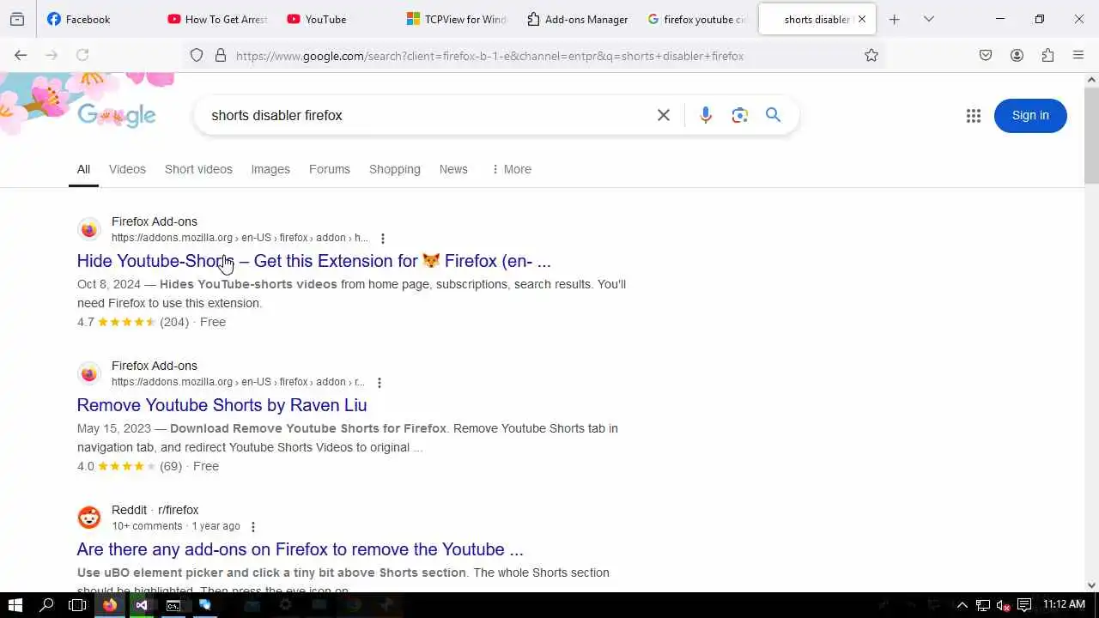This screenshot has height=618, width=1099.
Task: Open Windows Start menu
Action: [15, 605]
